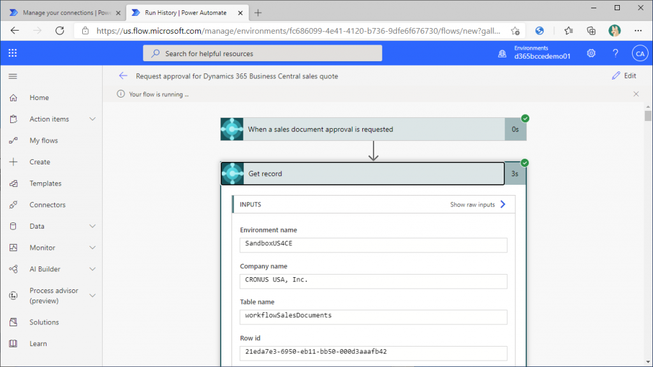This screenshot has width=653, height=367.
Task: Switch to Manage your connections browser tab
Action: [66, 13]
